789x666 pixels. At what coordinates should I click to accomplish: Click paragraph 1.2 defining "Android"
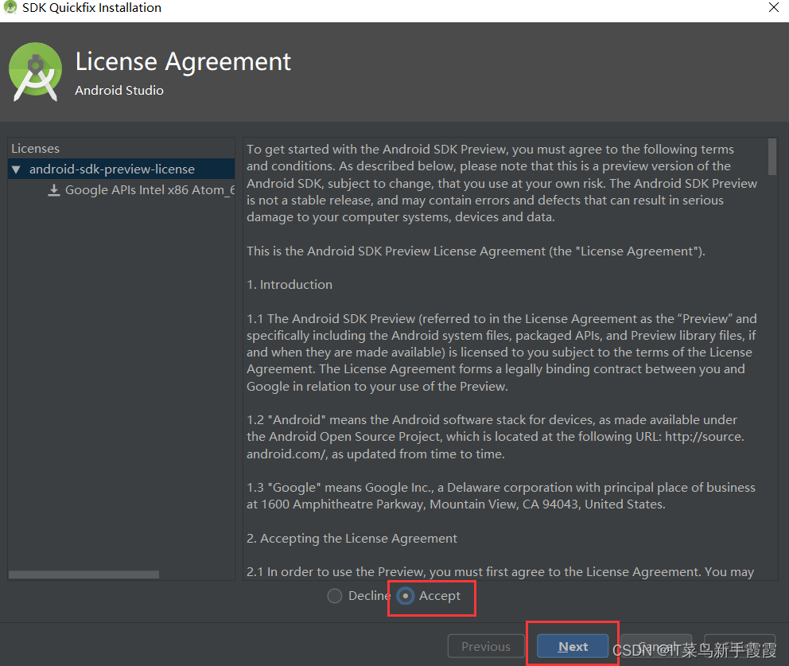[x=496, y=437]
